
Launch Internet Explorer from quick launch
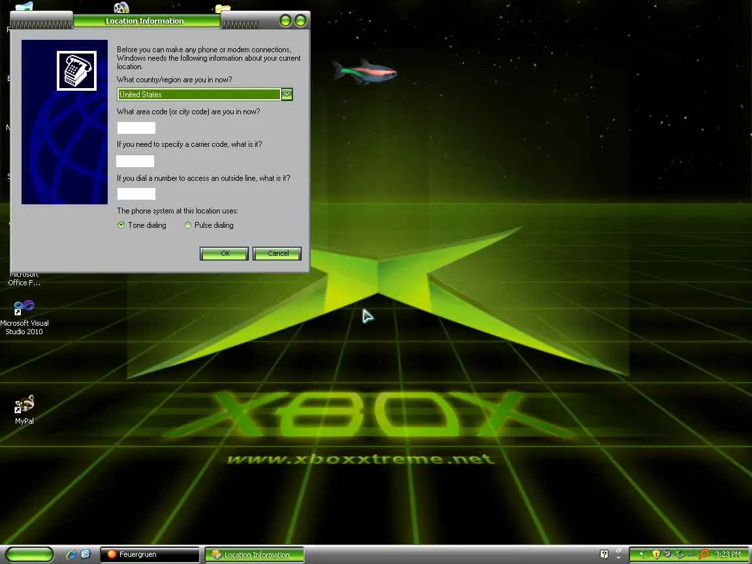71,554
